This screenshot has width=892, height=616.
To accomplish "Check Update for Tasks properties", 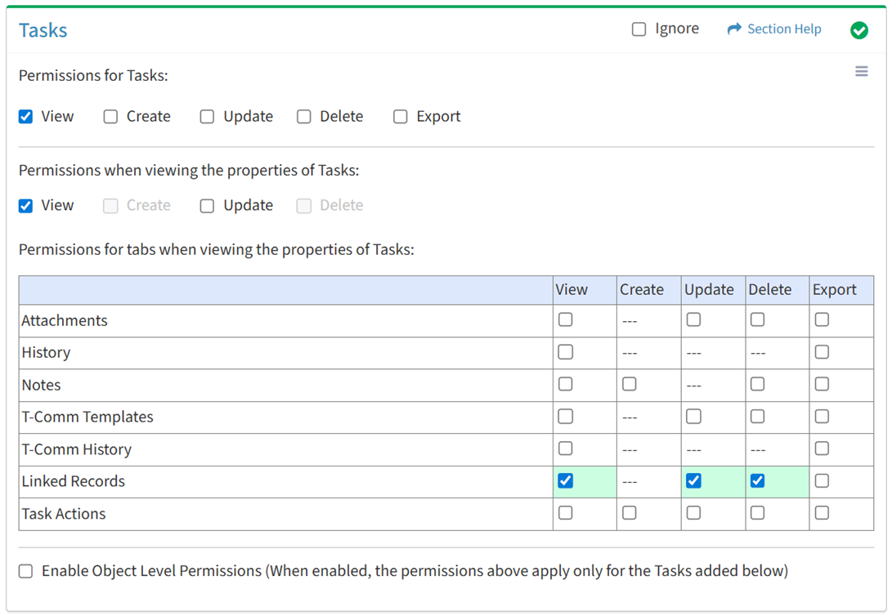I will 208,206.
